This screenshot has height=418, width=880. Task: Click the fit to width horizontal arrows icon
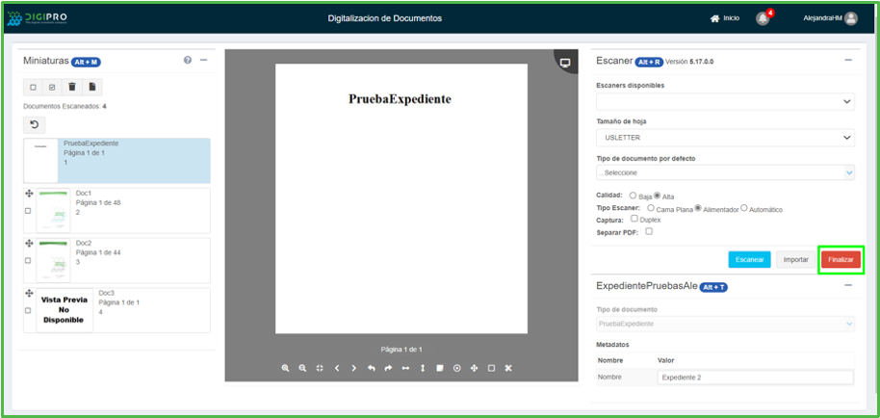click(405, 368)
